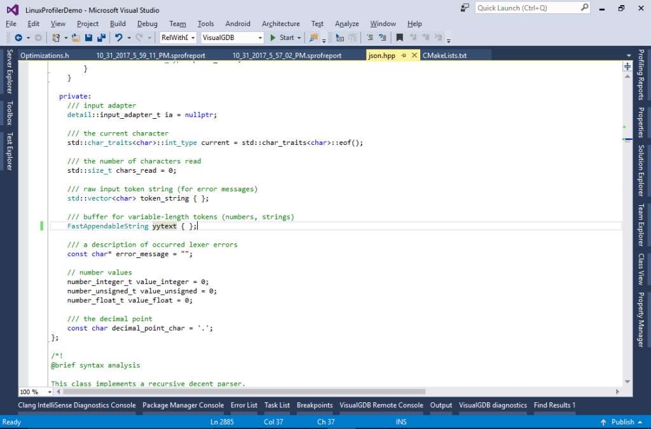Click the Open File folder icon
Image resolution: width=651 pixels, height=429 pixels.
76,37
